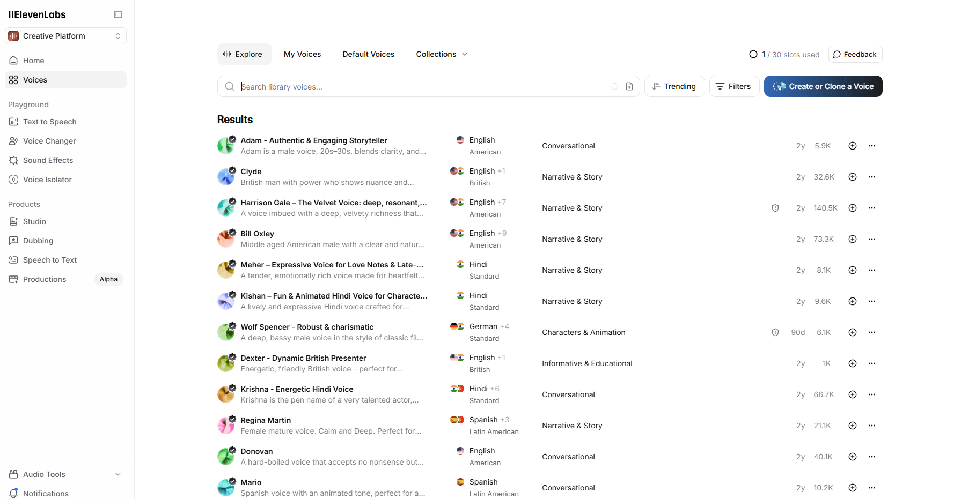The image size is (961, 499).
Task: Open Voice Isolator tool
Action: point(66,180)
